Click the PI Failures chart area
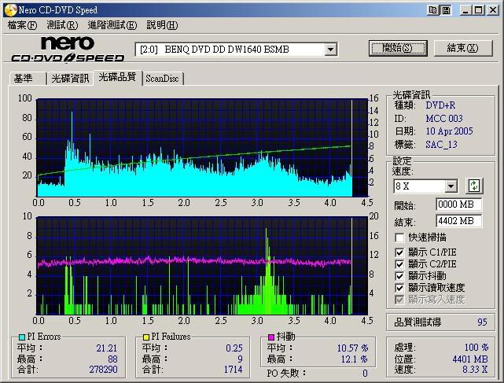Screen dimensions: 504x383 point(202,266)
